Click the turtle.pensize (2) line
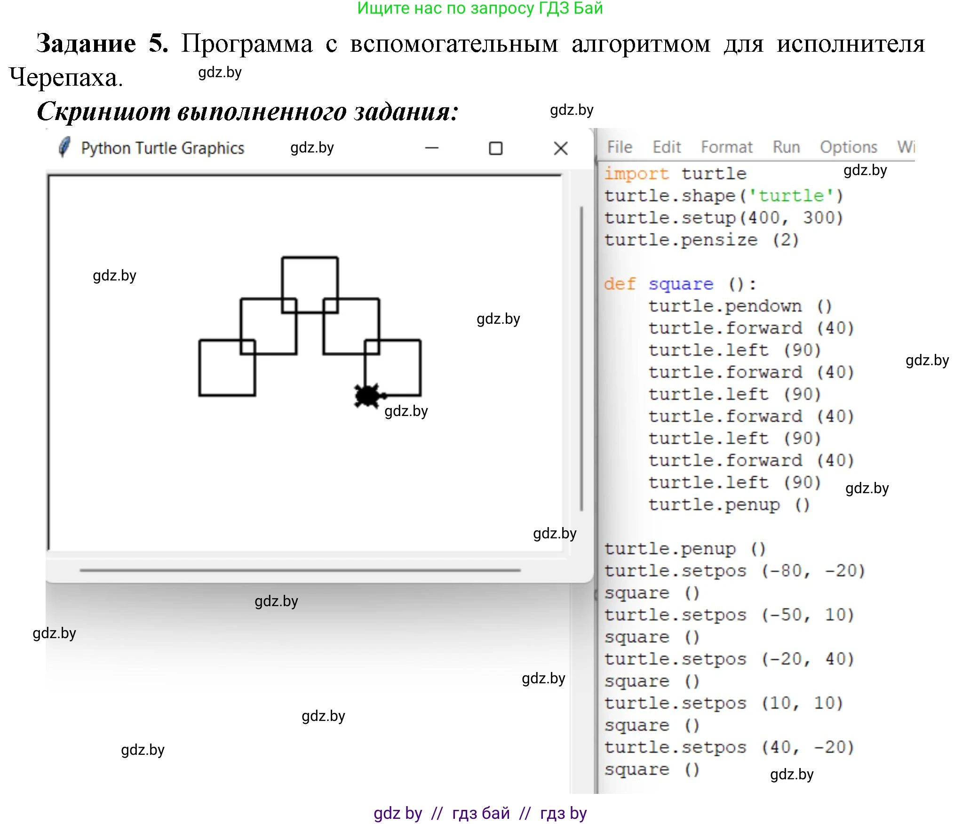 click(x=701, y=240)
